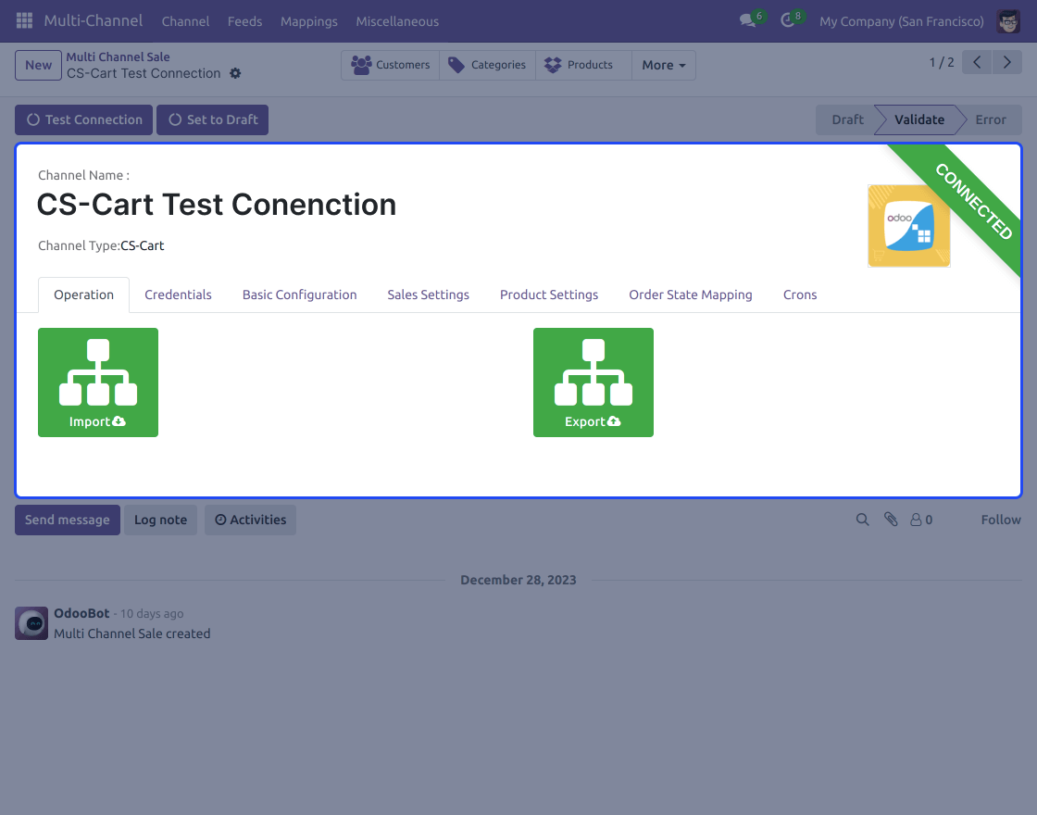Open the Activities button

(251, 520)
